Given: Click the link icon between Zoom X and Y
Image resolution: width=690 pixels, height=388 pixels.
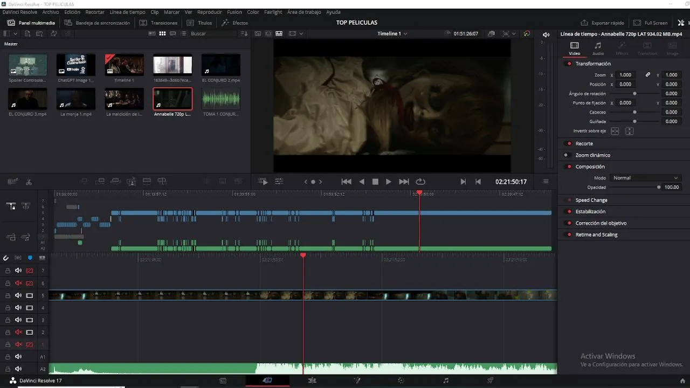Looking at the screenshot, I should click(648, 75).
